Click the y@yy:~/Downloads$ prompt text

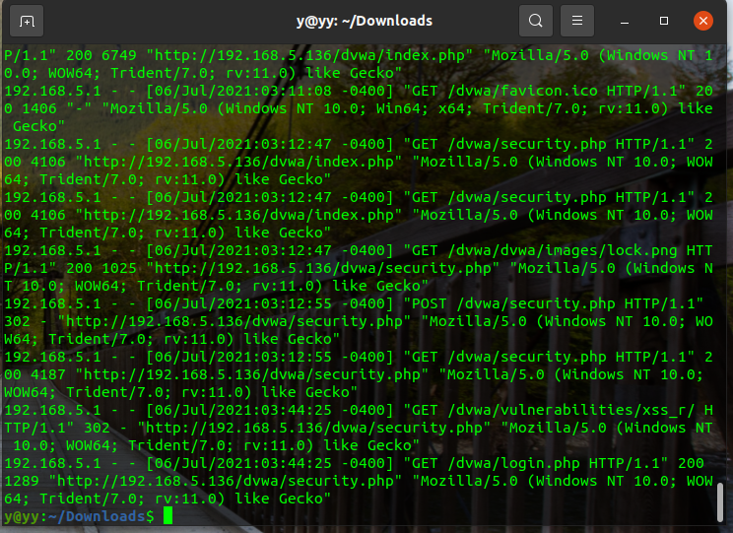(79, 516)
